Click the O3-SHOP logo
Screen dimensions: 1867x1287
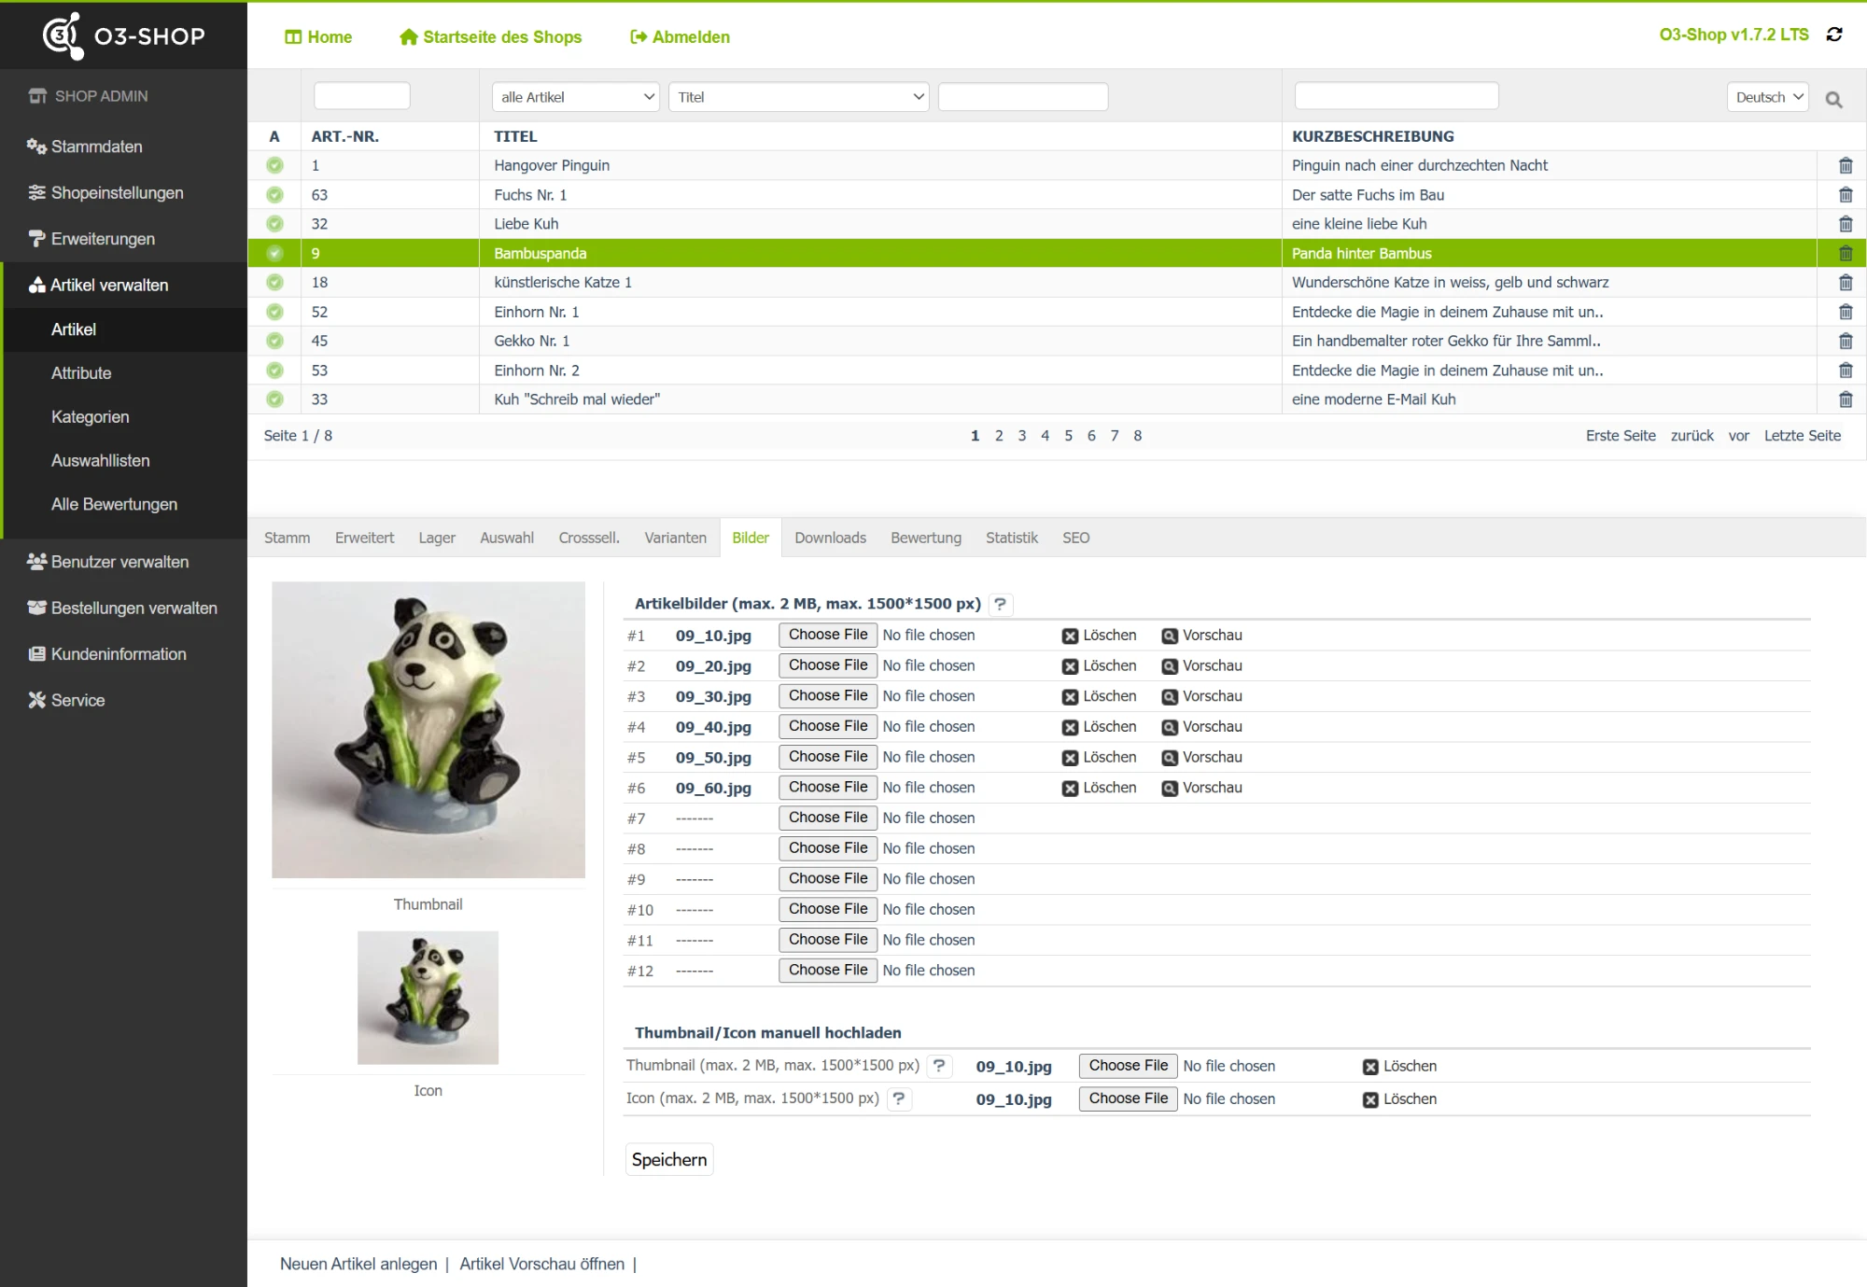click(124, 35)
